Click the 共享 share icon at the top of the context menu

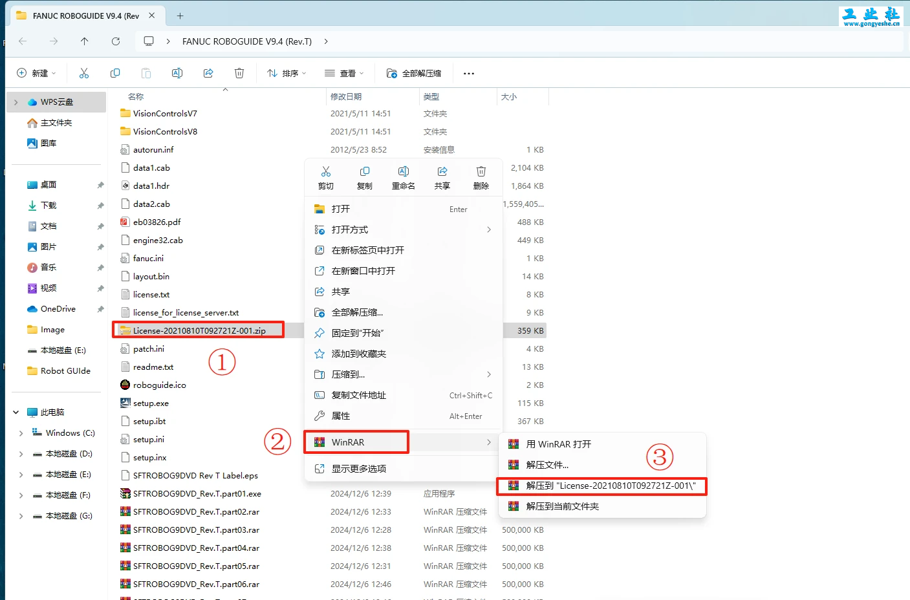(442, 171)
